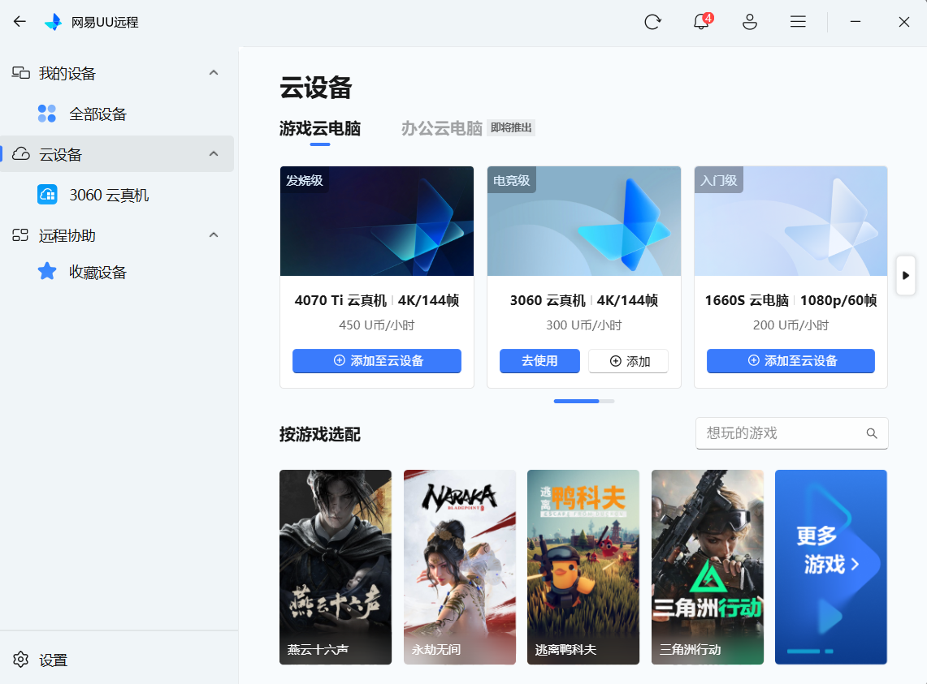Show next cloud devices with right arrow

coord(906,275)
